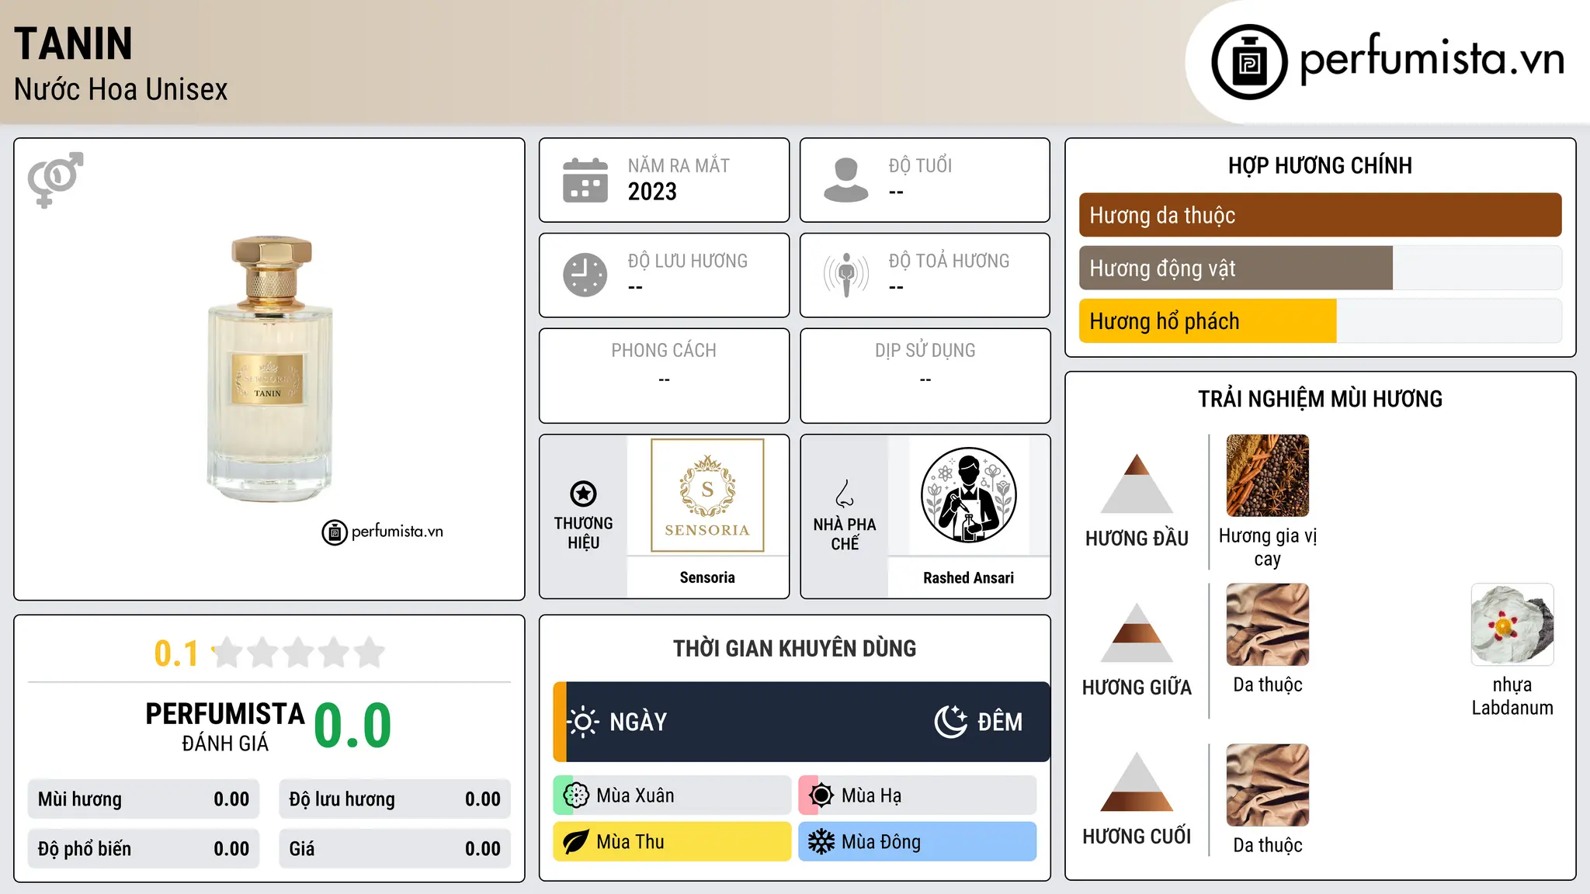Click the Nước Hoa Unisex subtitle
This screenshot has width=1590, height=894.
(121, 90)
